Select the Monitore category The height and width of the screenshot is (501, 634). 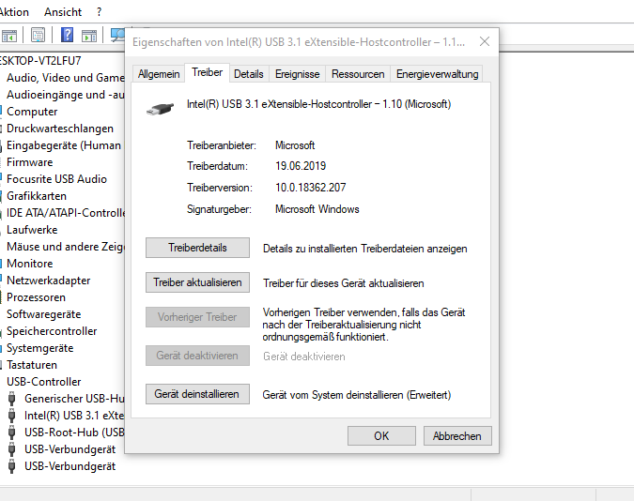pyautogui.click(x=29, y=264)
